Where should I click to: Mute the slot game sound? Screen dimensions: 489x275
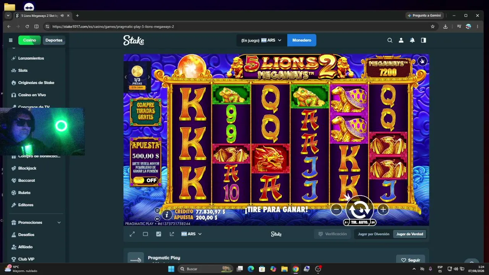pos(157,219)
